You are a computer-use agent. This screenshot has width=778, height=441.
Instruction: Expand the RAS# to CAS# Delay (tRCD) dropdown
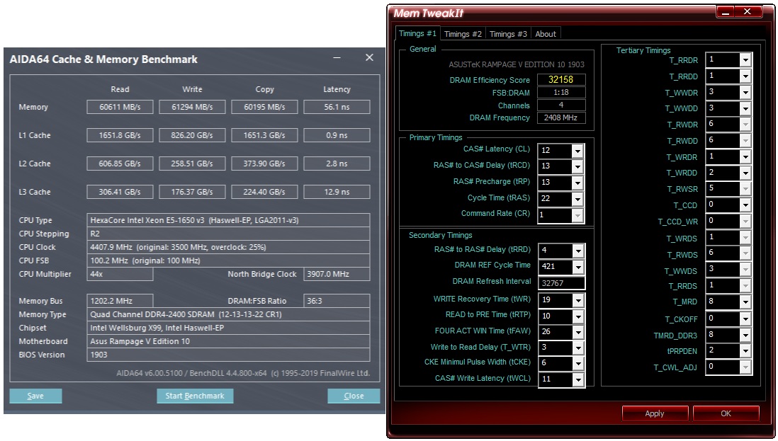[x=577, y=166]
